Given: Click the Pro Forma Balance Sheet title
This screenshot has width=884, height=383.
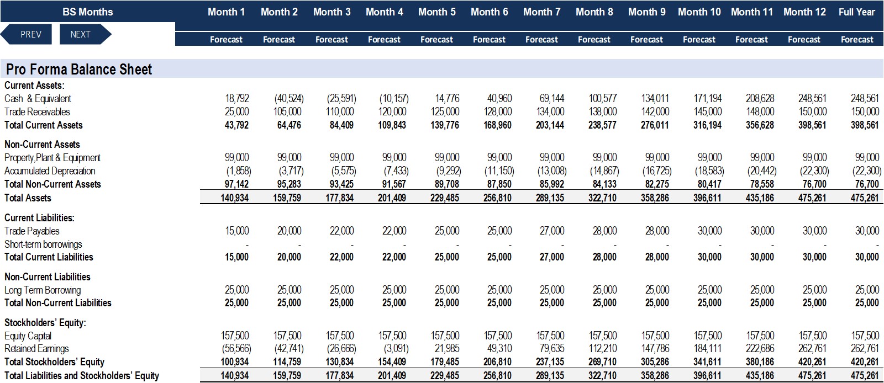Looking at the screenshot, I should [x=79, y=70].
